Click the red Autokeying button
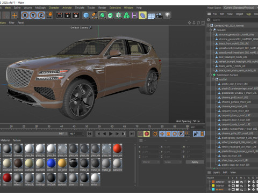Viewport: 258px width, 193px height. (x=147, y=133)
